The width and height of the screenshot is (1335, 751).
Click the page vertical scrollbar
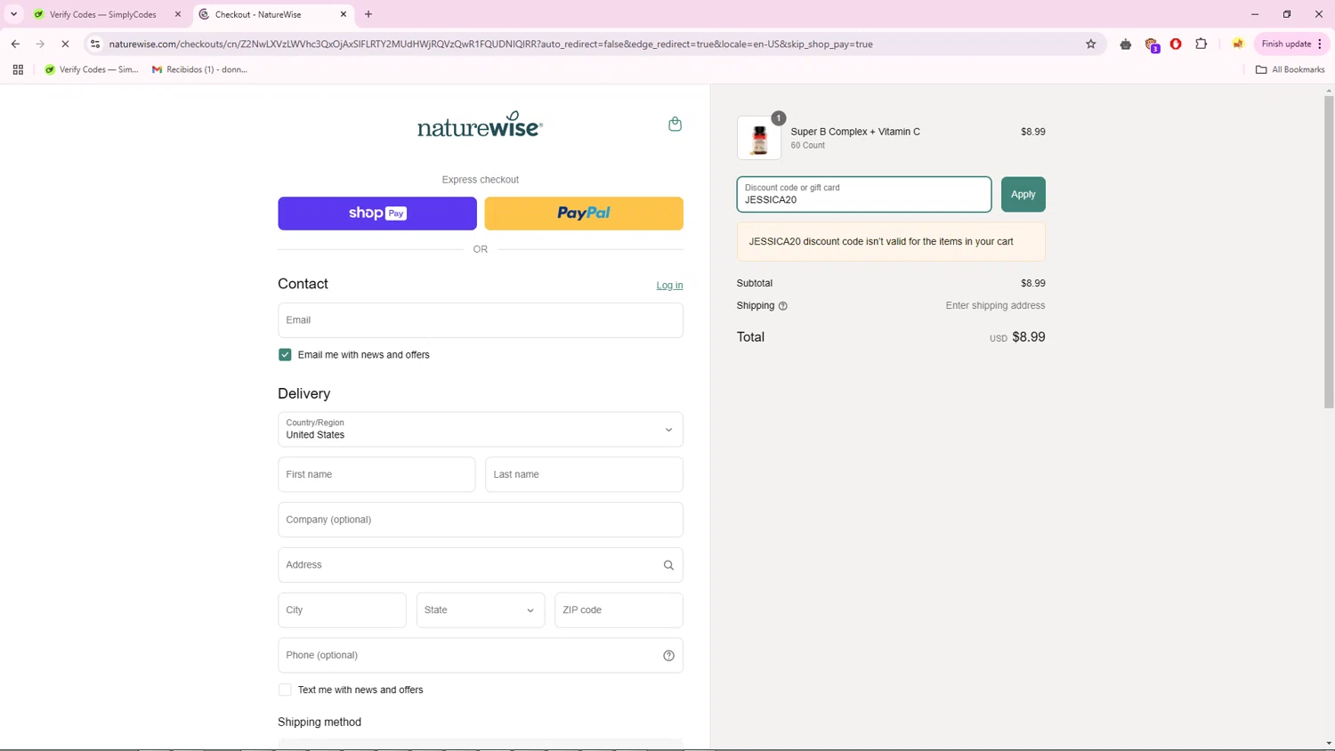(1329, 251)
